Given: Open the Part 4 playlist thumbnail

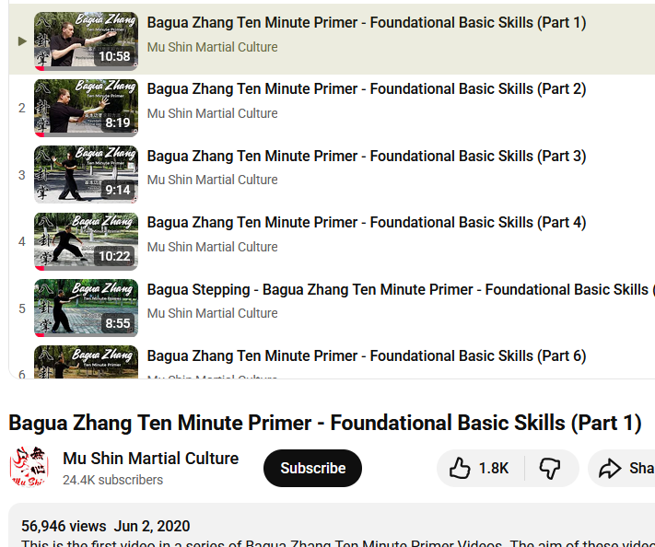Looking at the screenshot, I should click(x=86, y=241).
